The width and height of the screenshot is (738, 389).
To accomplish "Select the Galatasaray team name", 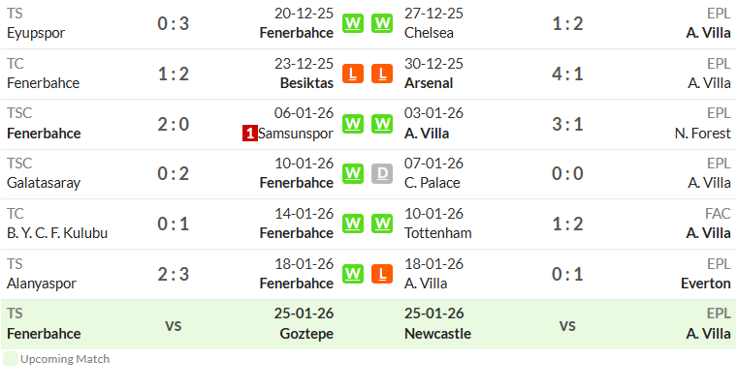I will pyautogui.click(x=44, y=183).
